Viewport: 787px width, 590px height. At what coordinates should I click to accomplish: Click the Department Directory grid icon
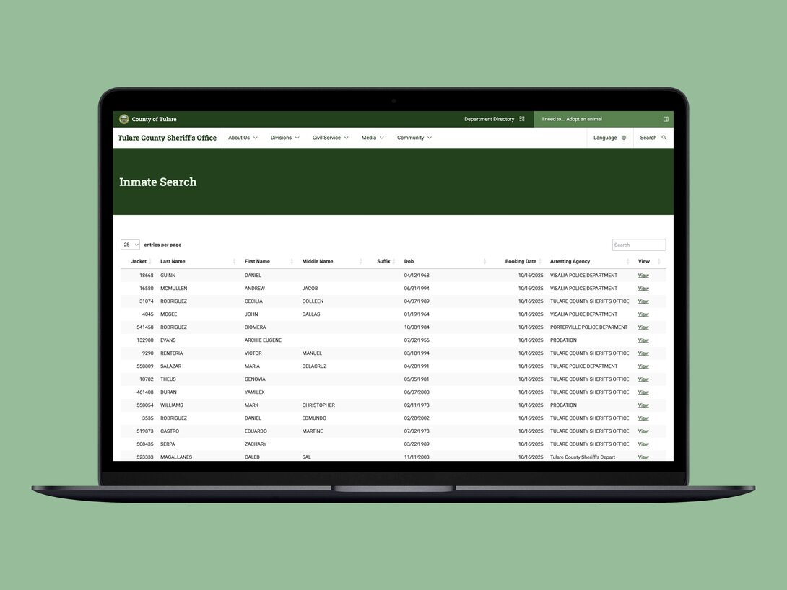(522, 119)
